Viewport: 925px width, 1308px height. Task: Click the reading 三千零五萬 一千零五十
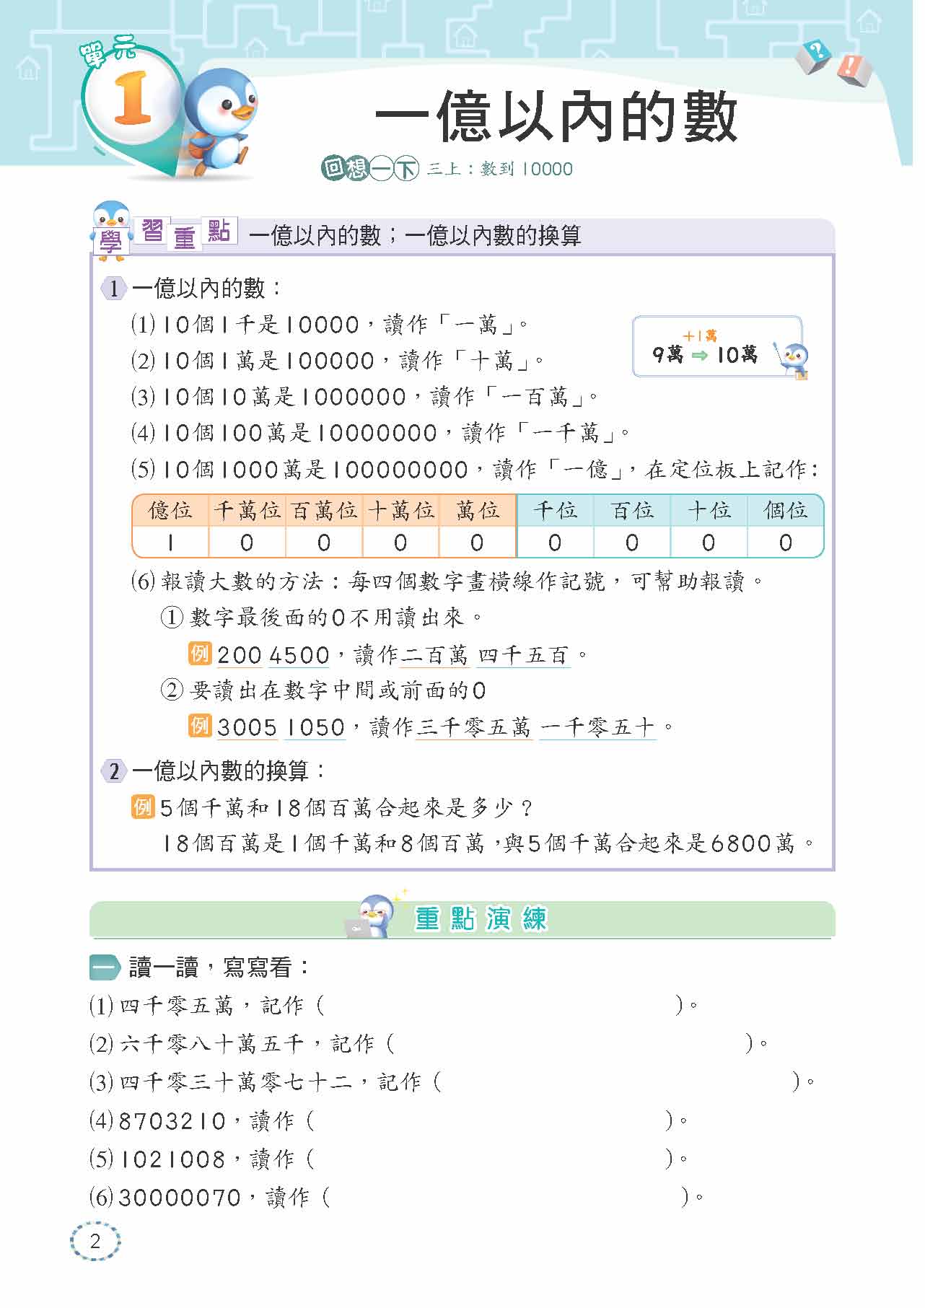click(536, 727)
